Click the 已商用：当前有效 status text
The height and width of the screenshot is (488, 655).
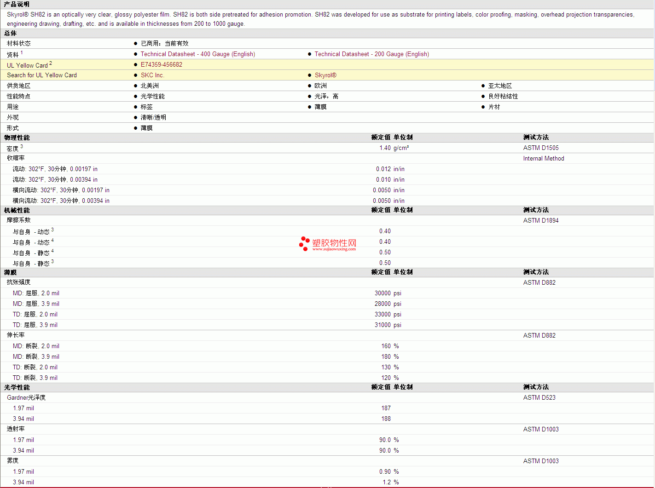point(165,43)
